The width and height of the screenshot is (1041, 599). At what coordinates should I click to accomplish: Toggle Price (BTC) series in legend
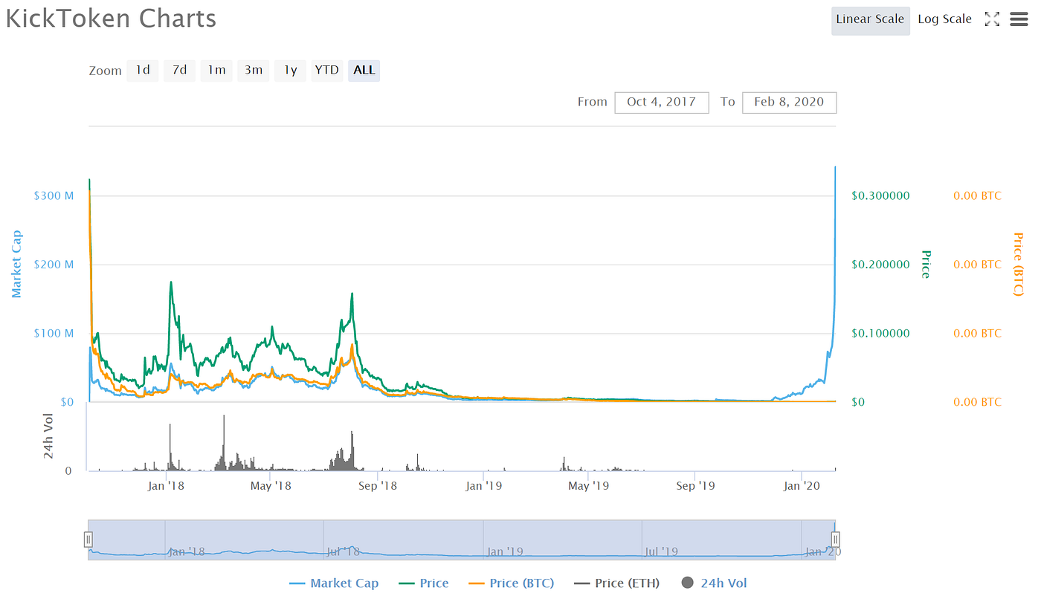(512, 583)
